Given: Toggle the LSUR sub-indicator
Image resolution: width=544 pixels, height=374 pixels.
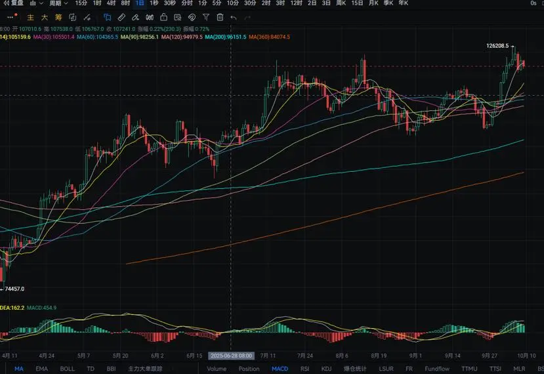Looking at the screenshot, I should pyautogui.click(x=386, y=369).
